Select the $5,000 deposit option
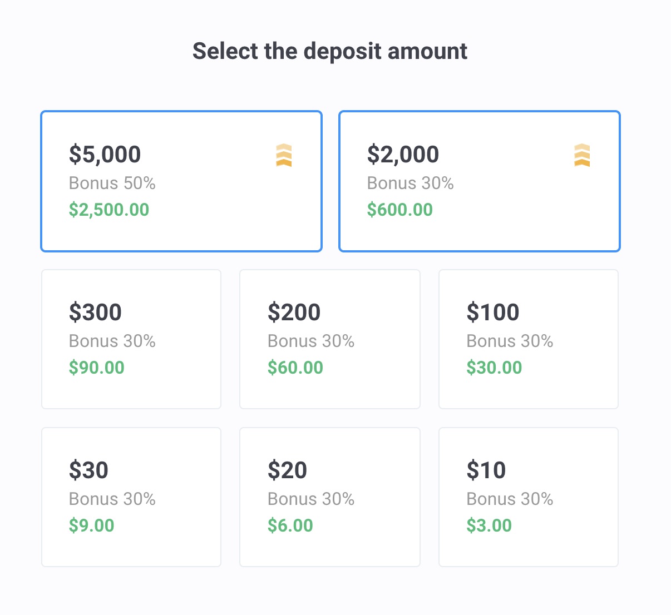 tap(181, 181)
